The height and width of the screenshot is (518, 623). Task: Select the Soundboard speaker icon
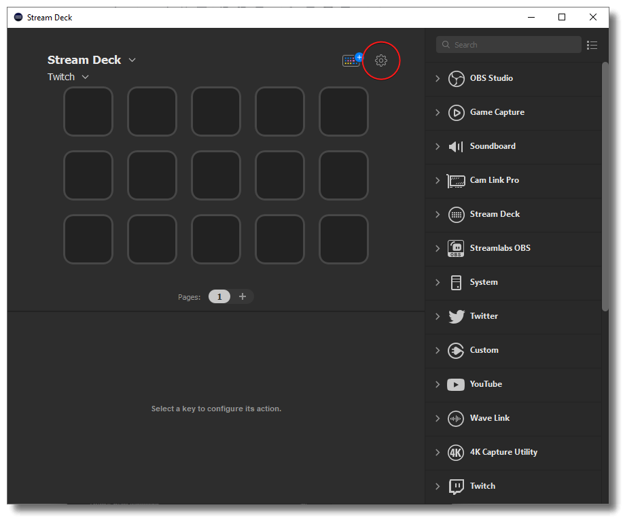click(x=456, y=147)
